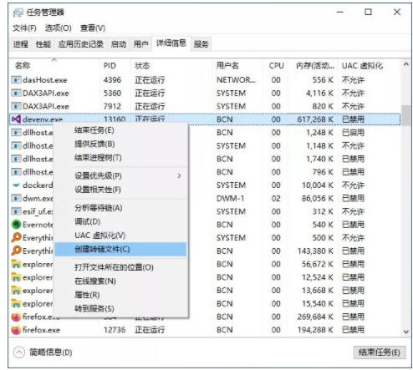Click the Task Manager title bar icon
Viewport: 413px width, 370px height.
[x=18, y=13]
